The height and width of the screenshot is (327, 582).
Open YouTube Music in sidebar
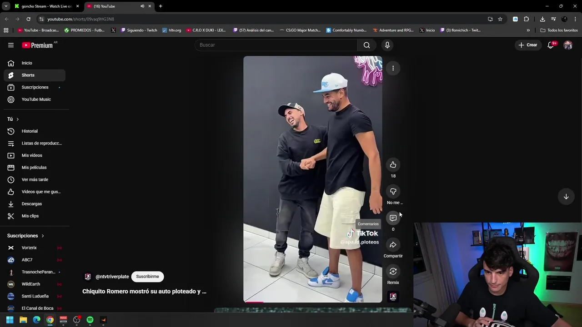[x=35, y=99]
